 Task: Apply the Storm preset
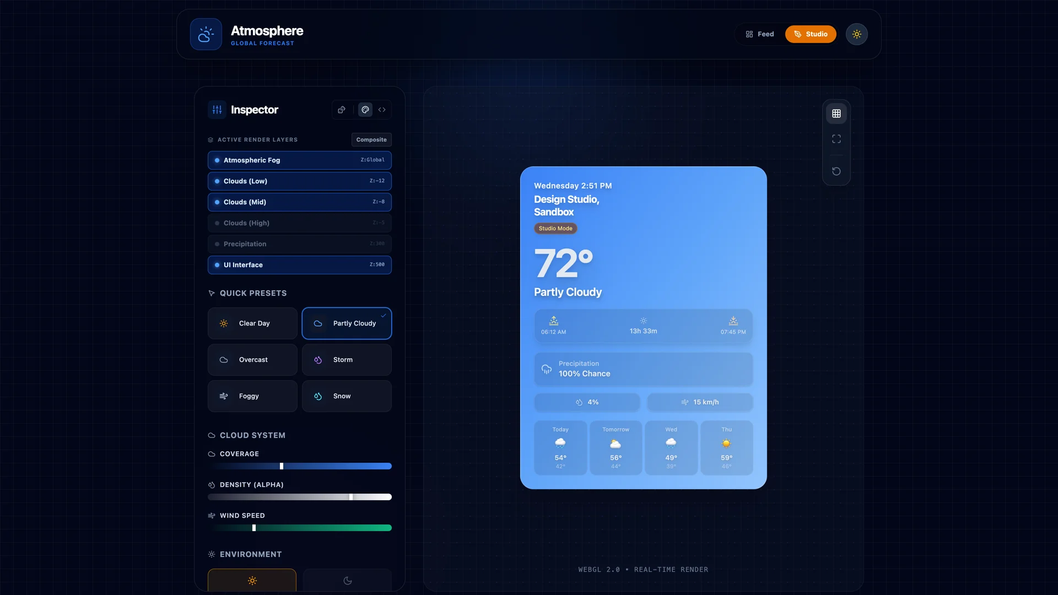click(347, 360)
